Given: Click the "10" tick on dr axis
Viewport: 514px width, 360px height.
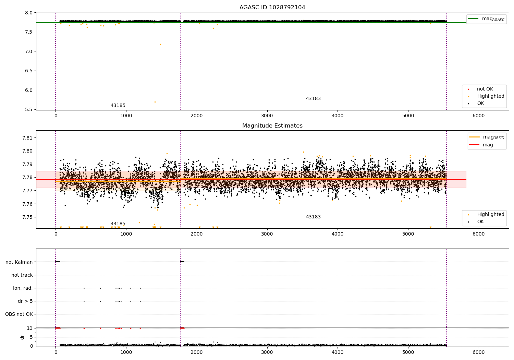Looking at the screenshot, I should point(30,328).
